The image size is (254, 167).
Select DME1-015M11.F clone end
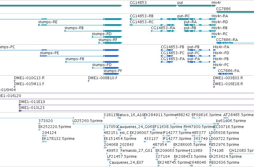tap(29, 84)
